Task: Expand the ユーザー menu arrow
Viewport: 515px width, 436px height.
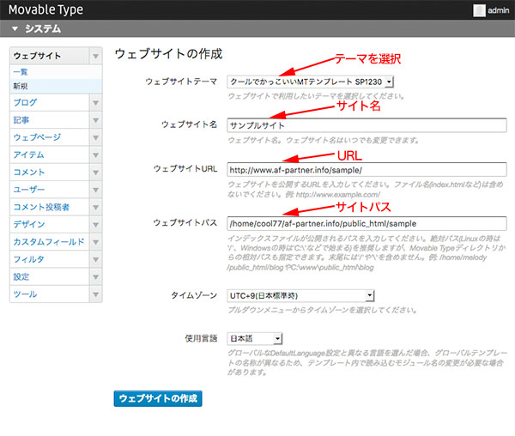Action: tap(95, 190)
